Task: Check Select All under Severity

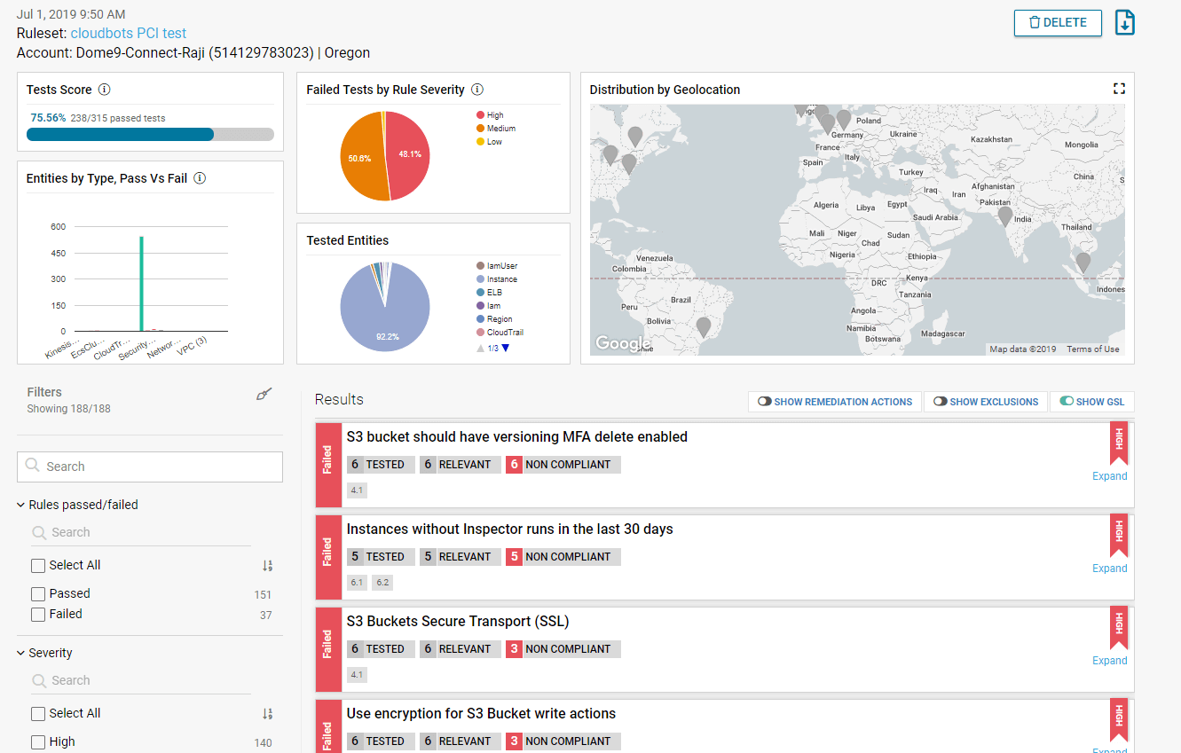Action: [38, 714]
